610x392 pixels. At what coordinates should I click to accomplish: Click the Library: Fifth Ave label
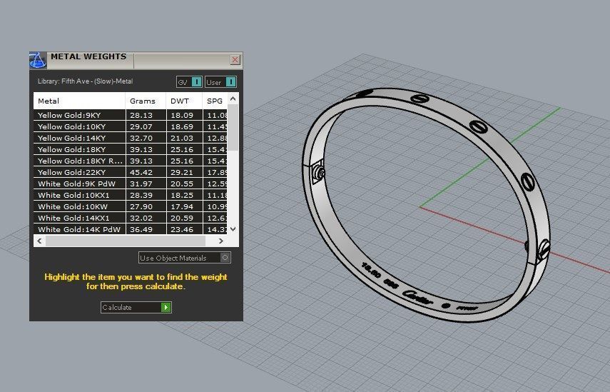[85, 81]
